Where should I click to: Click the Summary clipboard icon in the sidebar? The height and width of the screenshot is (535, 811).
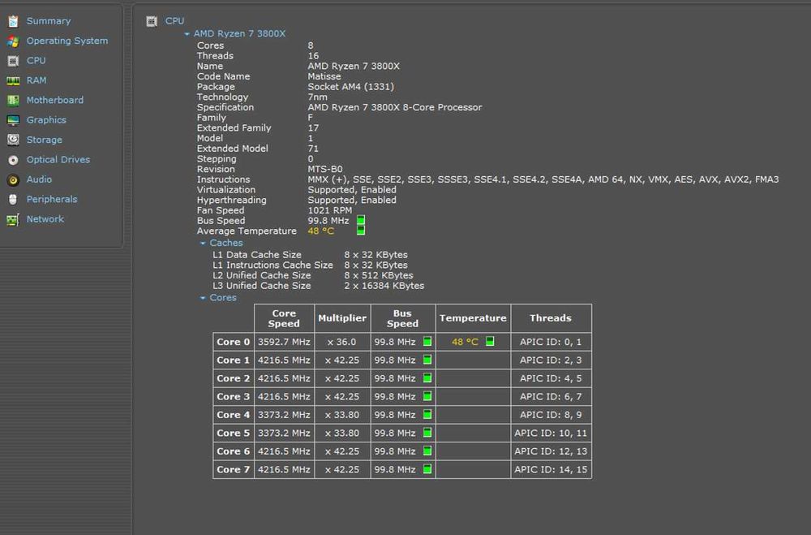click(x=13, y=21)
